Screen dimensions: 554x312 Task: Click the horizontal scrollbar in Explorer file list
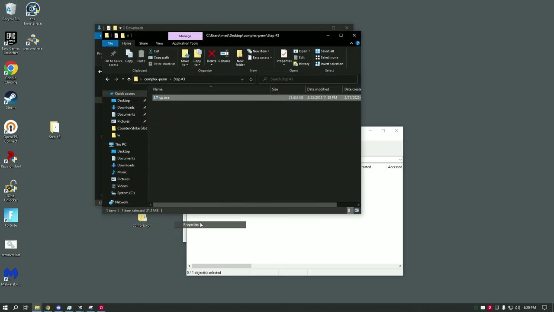pyautogui.click(x=245, y=205)
